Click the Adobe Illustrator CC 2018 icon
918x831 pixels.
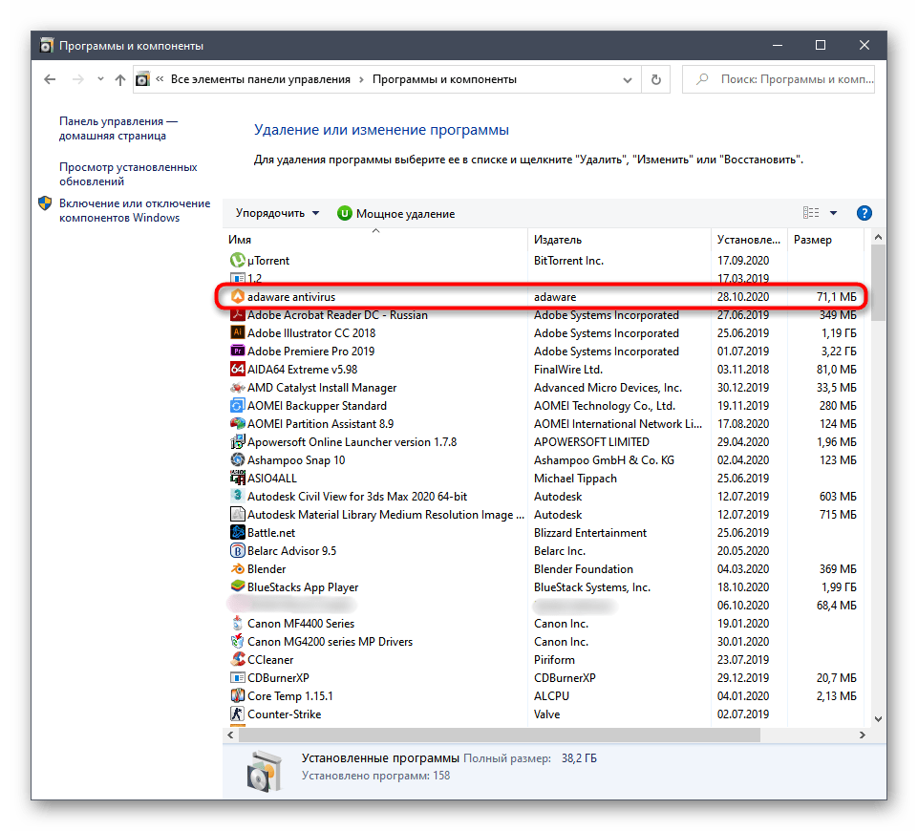(237, 333)
